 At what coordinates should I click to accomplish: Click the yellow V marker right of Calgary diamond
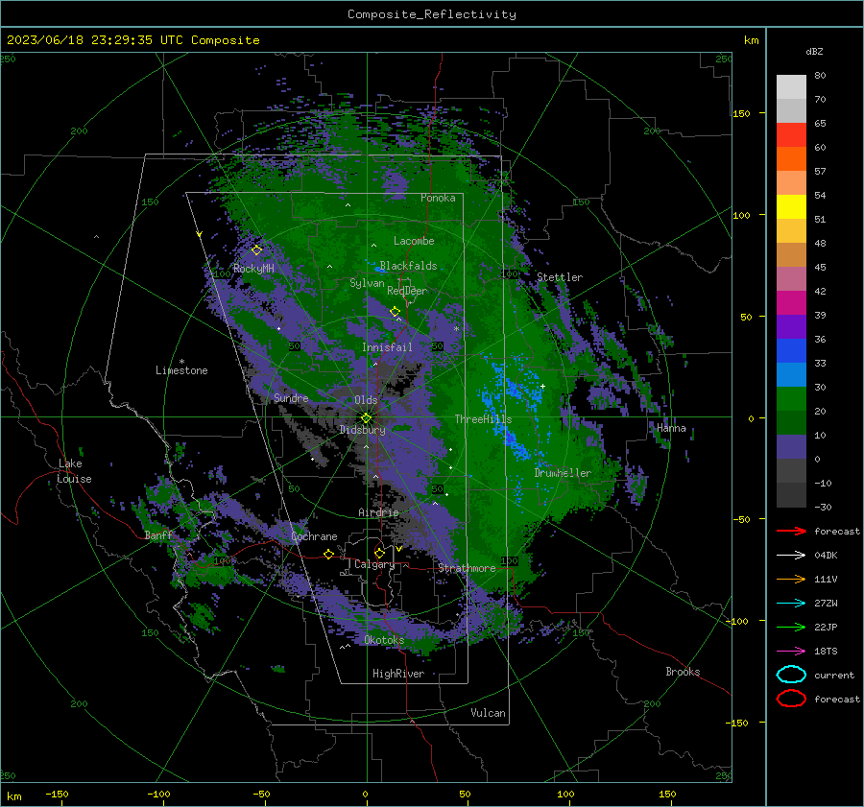pos(399,549)
